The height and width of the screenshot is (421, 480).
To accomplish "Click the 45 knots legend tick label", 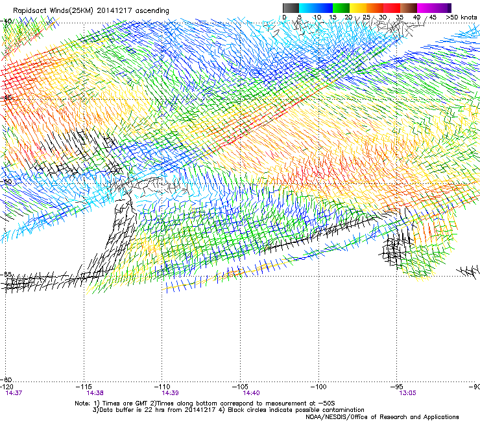I will (433, 17).
